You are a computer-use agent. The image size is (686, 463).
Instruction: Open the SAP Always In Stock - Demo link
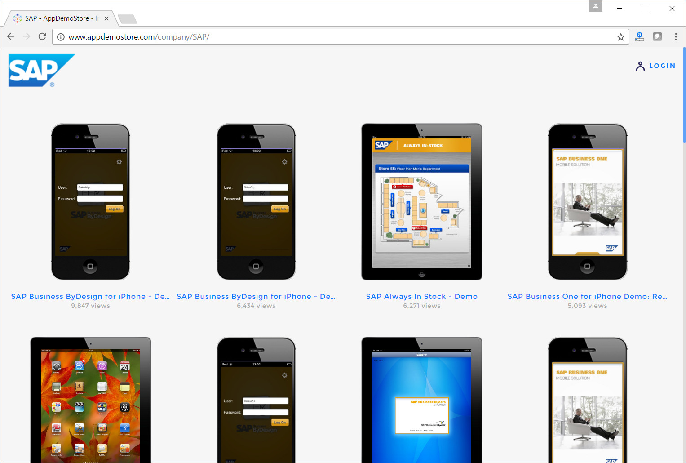422,296
